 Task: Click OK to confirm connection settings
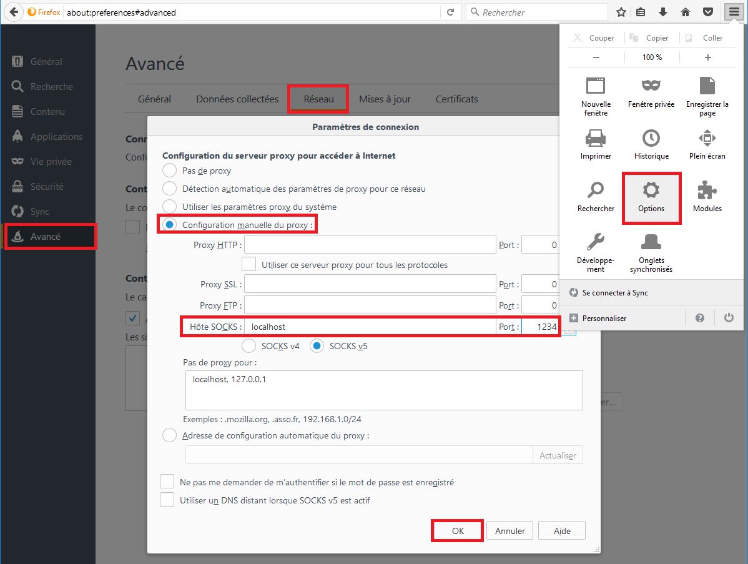pos(458,531)
